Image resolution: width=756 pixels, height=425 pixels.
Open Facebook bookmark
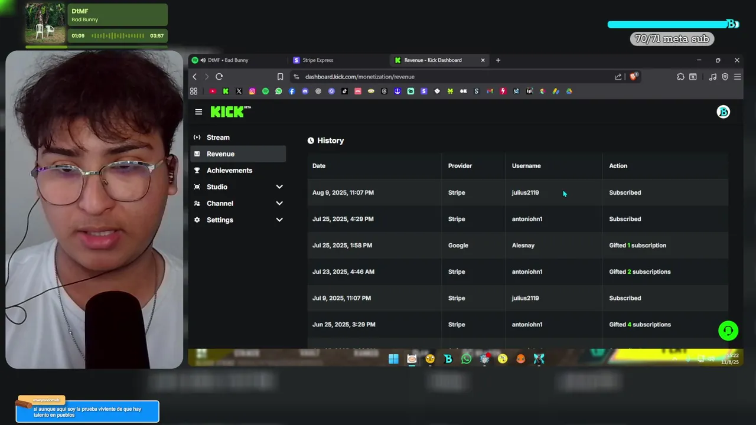coord(292,91)
